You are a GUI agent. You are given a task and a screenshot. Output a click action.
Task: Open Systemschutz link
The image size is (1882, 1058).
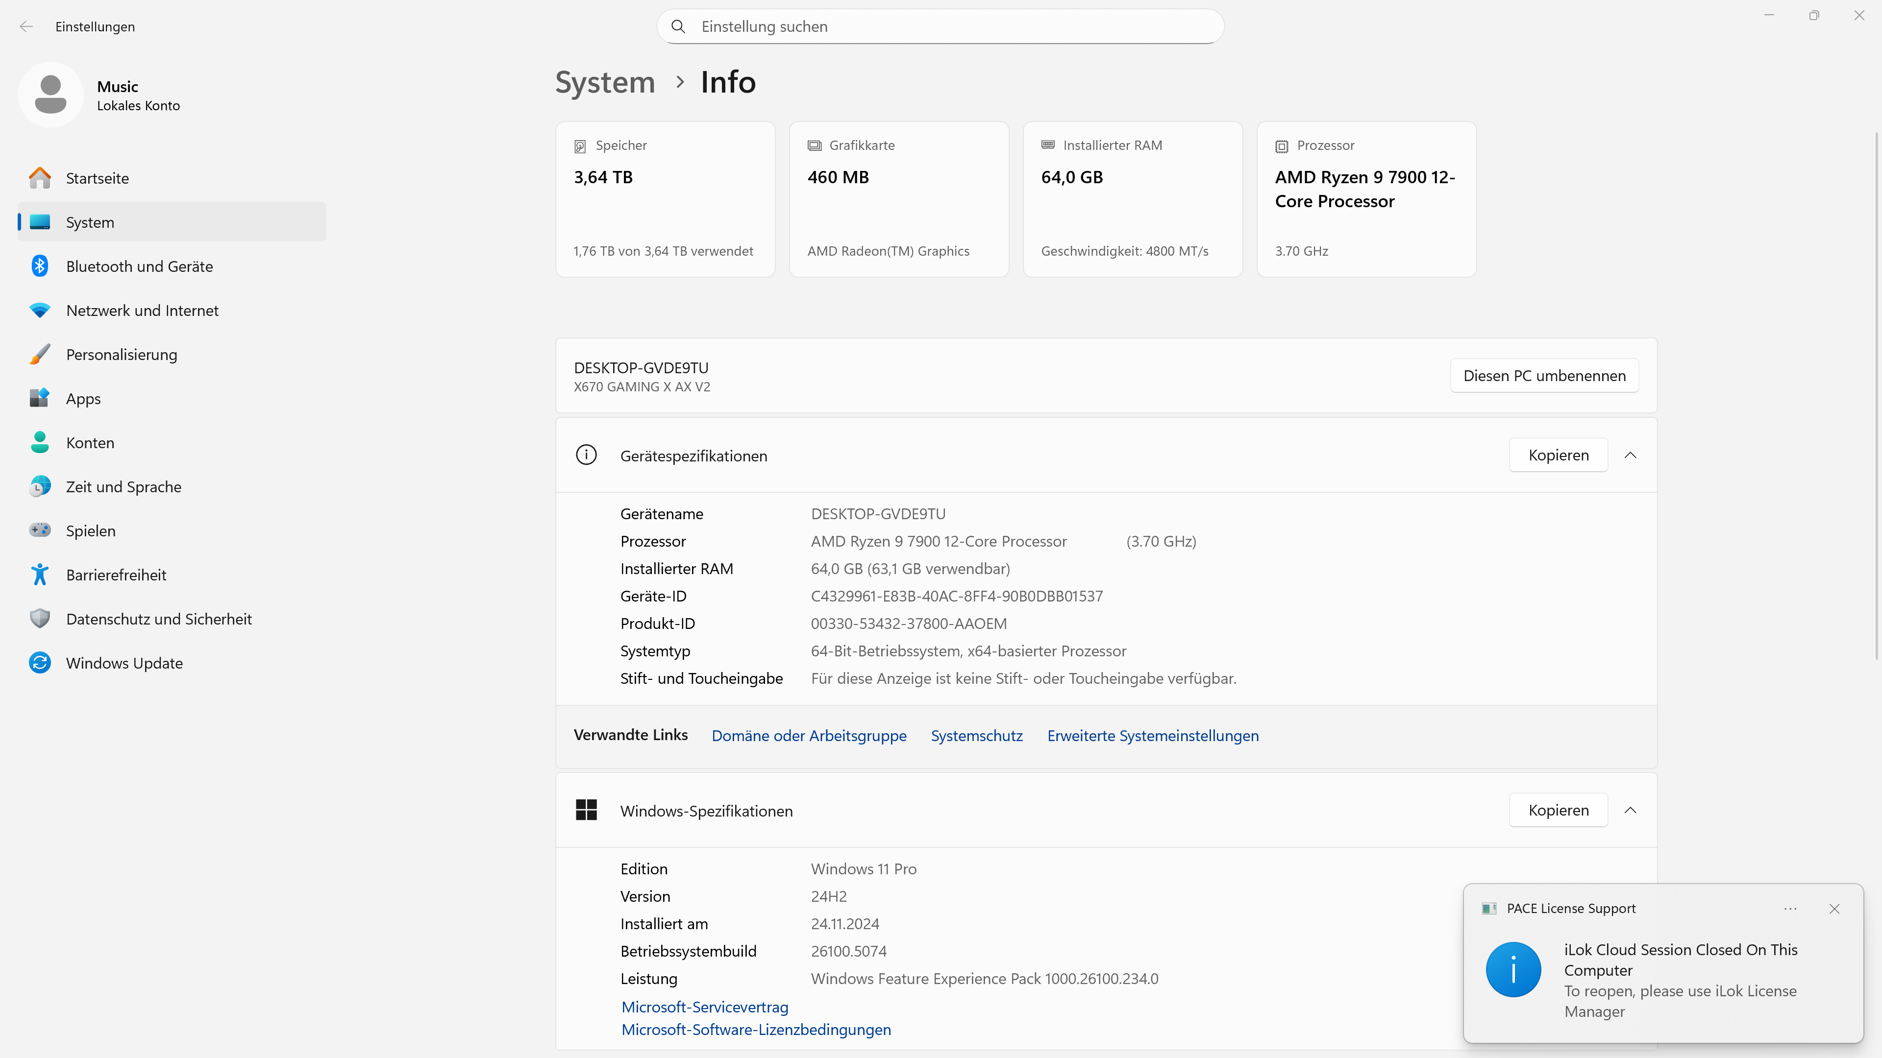click(x=977, y=735)
